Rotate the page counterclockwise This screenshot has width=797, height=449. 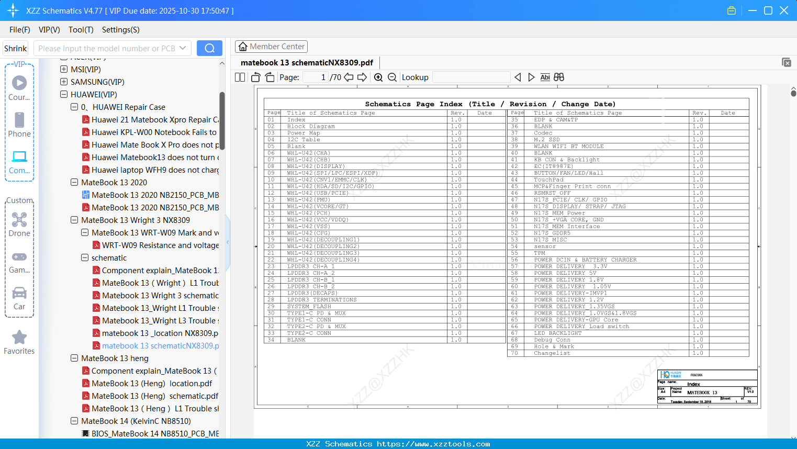(256, 77)
